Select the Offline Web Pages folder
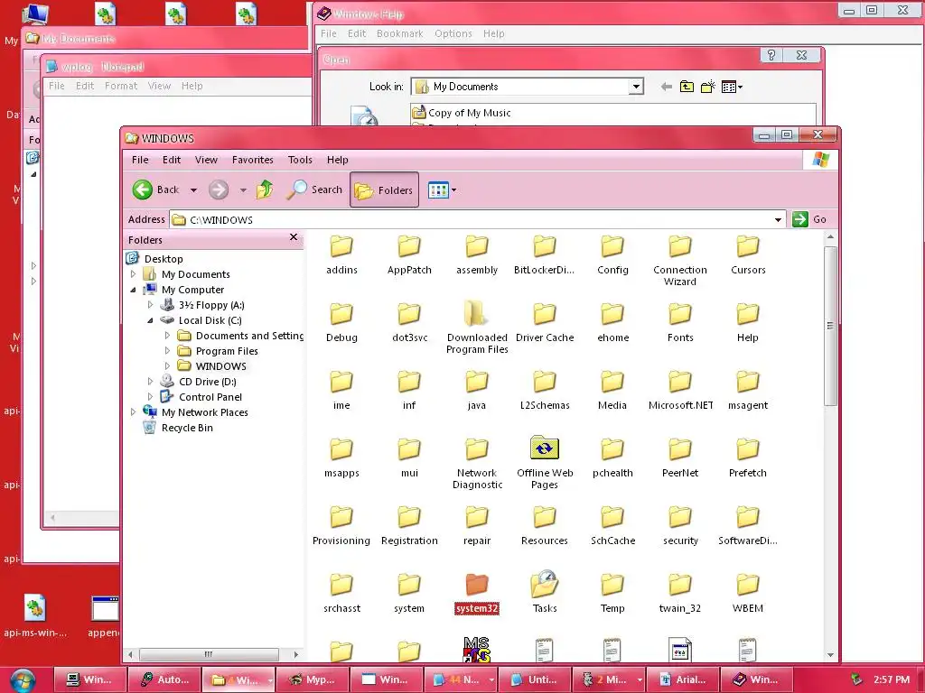The image size is (925, 693). 545,463
